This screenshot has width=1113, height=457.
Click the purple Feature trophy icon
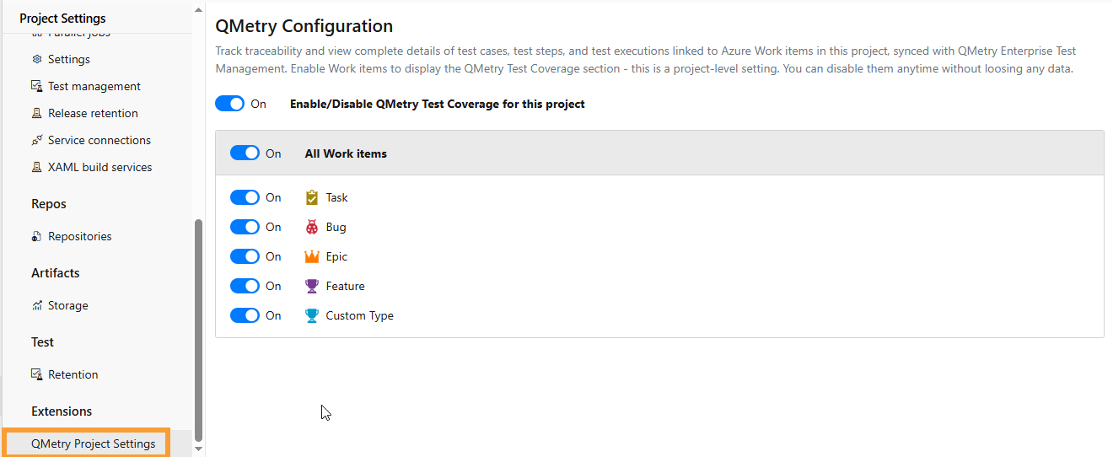point(312,286)
